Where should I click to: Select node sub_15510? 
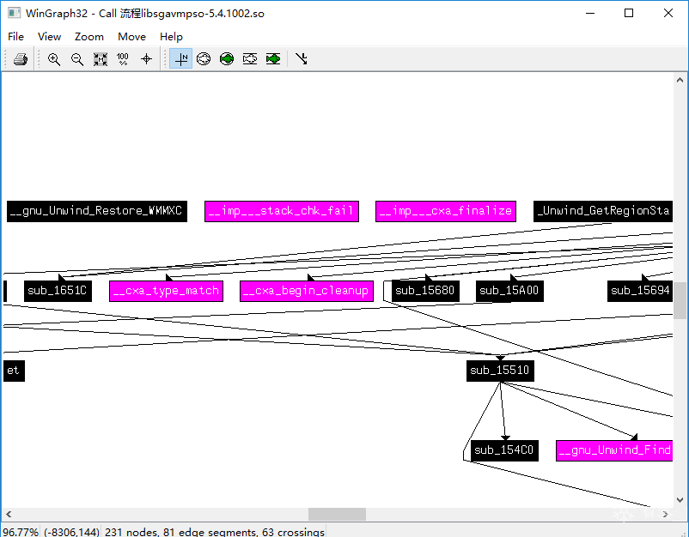point(500,371)
